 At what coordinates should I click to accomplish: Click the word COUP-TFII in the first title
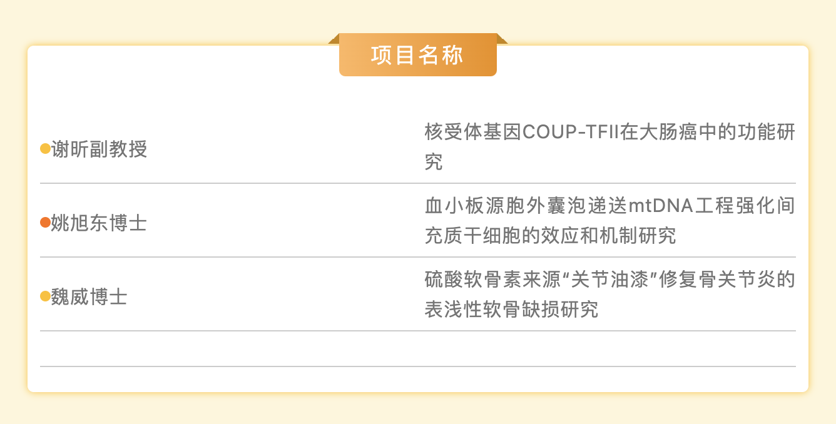coord(570,133)
